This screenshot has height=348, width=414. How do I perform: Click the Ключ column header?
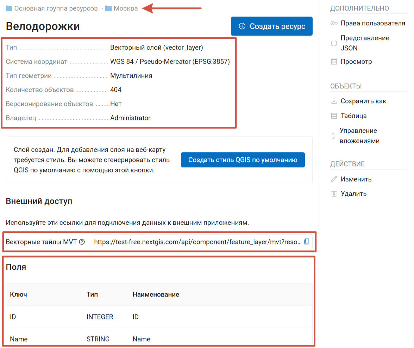(x=18, y=294)
